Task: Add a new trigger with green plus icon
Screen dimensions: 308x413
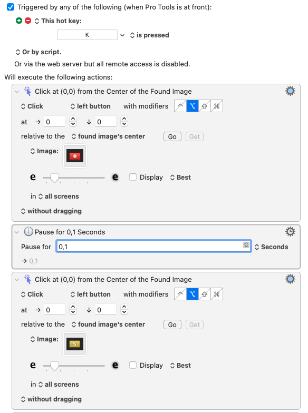Action: 19,21
